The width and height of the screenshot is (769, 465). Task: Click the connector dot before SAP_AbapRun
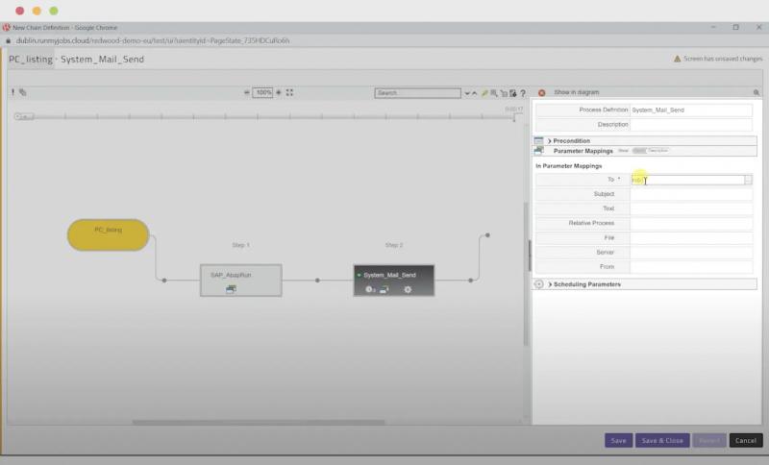coord(164,281)
